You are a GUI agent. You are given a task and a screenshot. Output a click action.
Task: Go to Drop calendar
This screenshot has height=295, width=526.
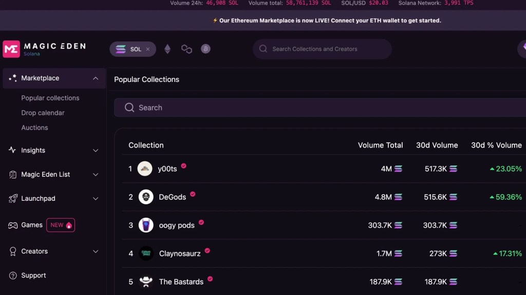click(43, 113)
